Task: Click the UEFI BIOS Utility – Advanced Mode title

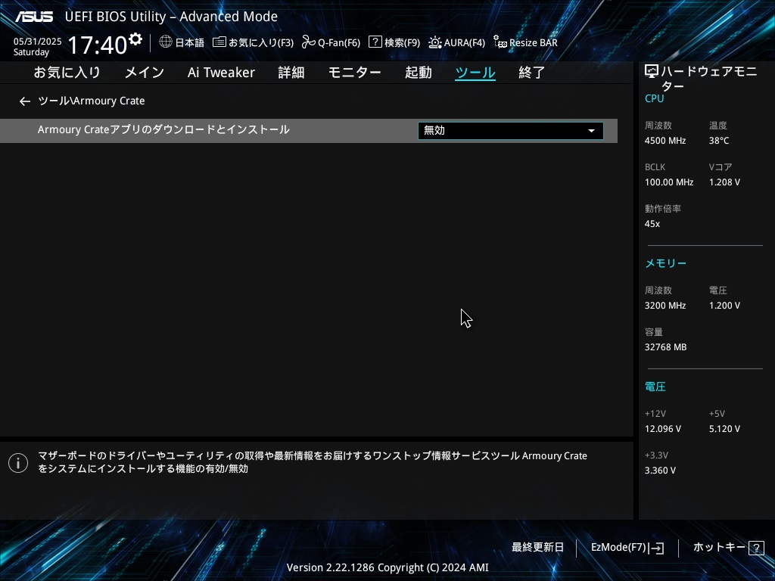Action: pyautogui.click(x=171, y=17)
